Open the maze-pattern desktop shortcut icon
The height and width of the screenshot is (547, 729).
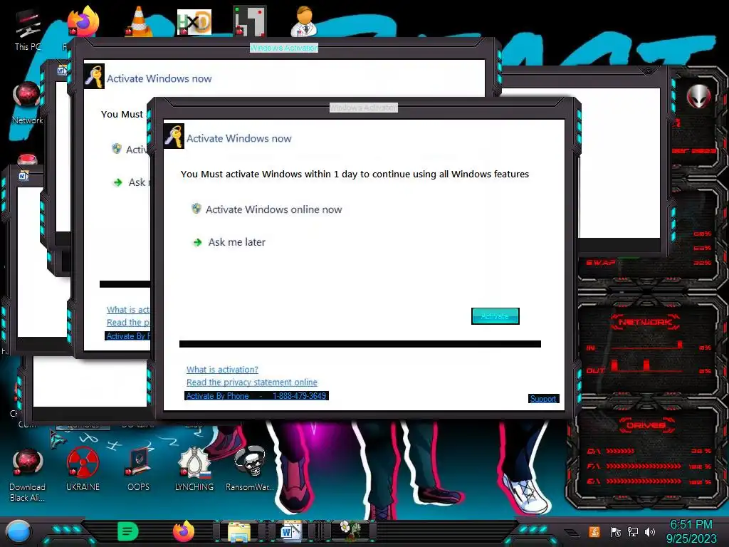tap(250, 21)
